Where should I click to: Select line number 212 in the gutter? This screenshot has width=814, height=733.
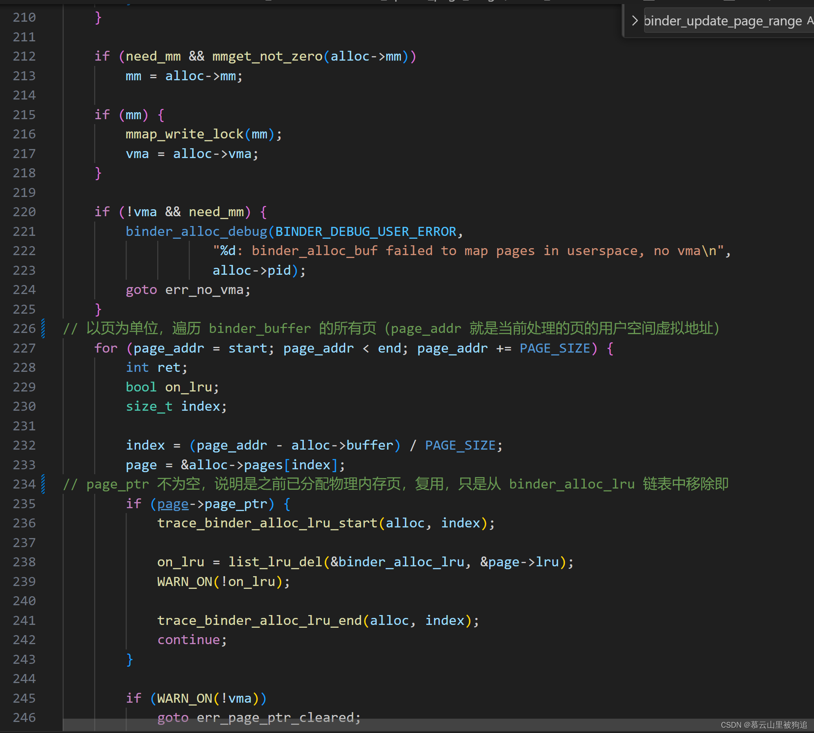pyautogui.click(x=24, y=56)
